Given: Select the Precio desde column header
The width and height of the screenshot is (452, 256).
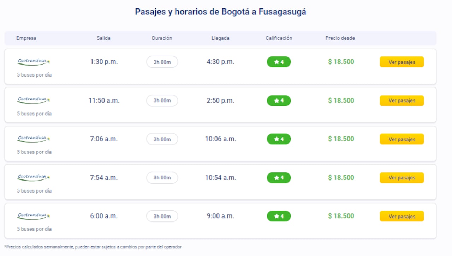Looking at the screenshot, I should pos(340,38).
